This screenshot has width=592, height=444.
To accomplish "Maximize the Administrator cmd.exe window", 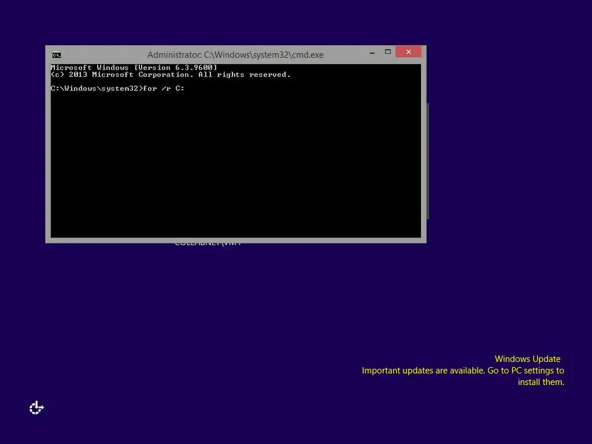I will point(388,51).
